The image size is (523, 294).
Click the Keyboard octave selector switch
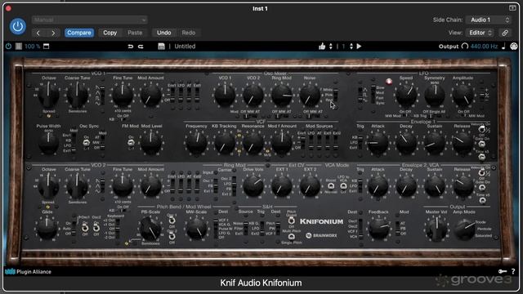pyautogui.click(x=118, y=229)
